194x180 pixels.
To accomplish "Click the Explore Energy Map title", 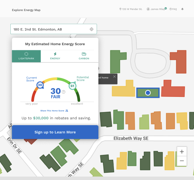I will pos(26,10).
